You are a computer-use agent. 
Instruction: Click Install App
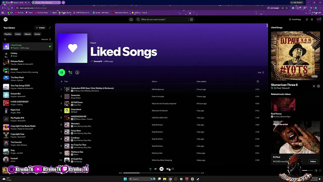295,19
